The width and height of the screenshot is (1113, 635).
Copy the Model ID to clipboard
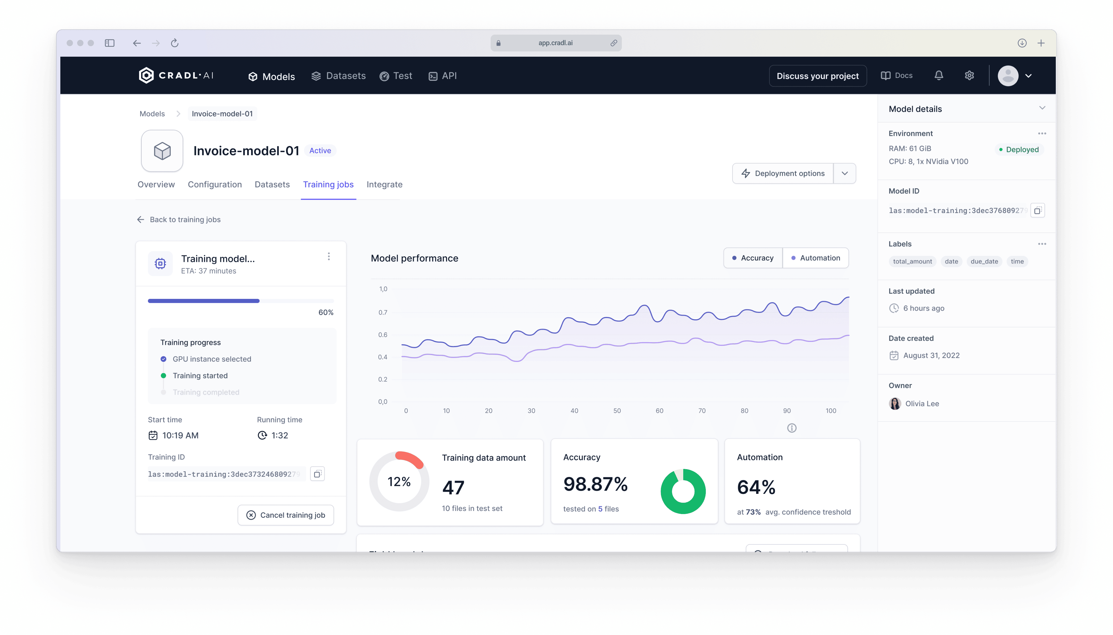point(1038,211)
